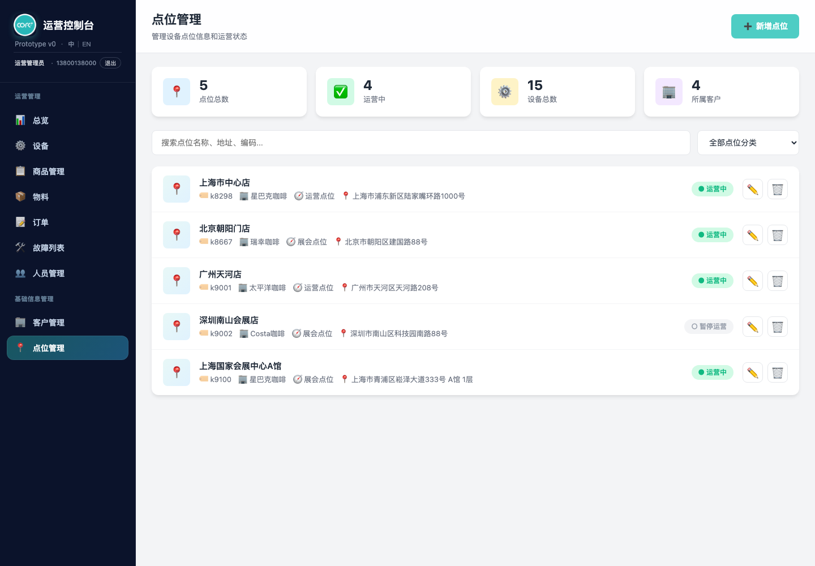Click the 退出 logout button
Screen dimensions: 815x566
110,63
